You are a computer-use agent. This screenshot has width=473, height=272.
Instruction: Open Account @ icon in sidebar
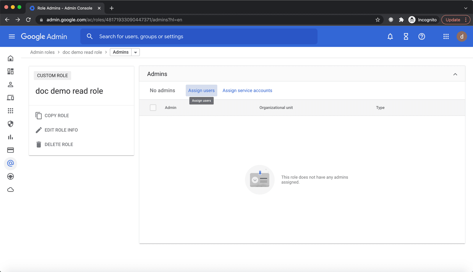tap(11, 163)
